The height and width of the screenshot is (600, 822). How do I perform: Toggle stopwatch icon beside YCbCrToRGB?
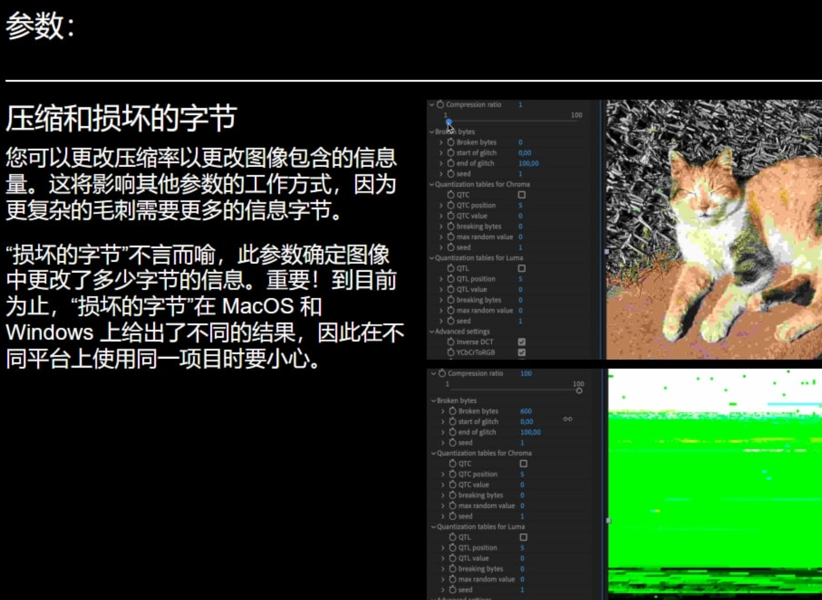click(x=451, y=352)
